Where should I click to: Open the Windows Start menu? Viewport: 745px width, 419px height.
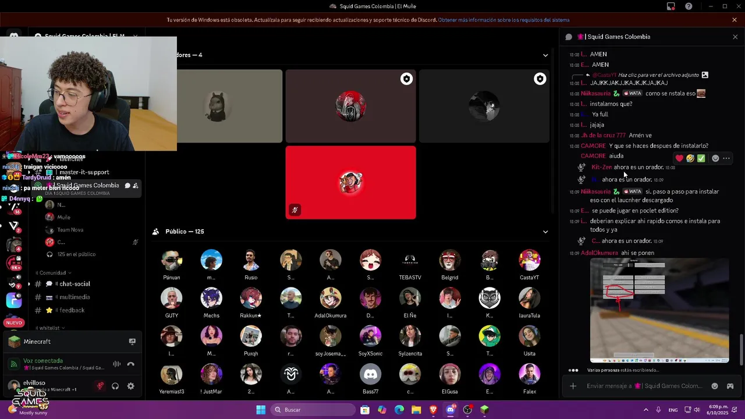click(261, 410)
